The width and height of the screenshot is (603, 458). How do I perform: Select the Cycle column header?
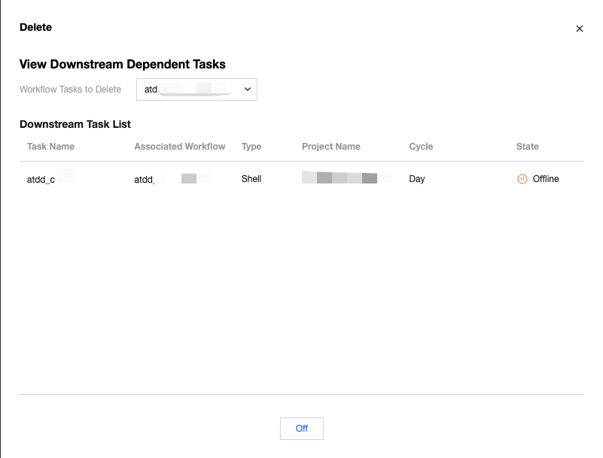pyautogui.click(x=421, y=147)
